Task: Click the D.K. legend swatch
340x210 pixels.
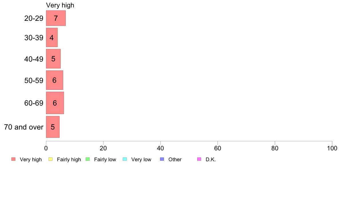Action: click(199, 159)
